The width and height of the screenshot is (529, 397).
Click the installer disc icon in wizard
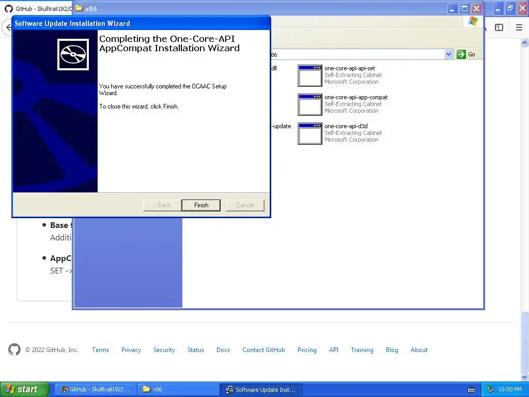click(73, 54)
